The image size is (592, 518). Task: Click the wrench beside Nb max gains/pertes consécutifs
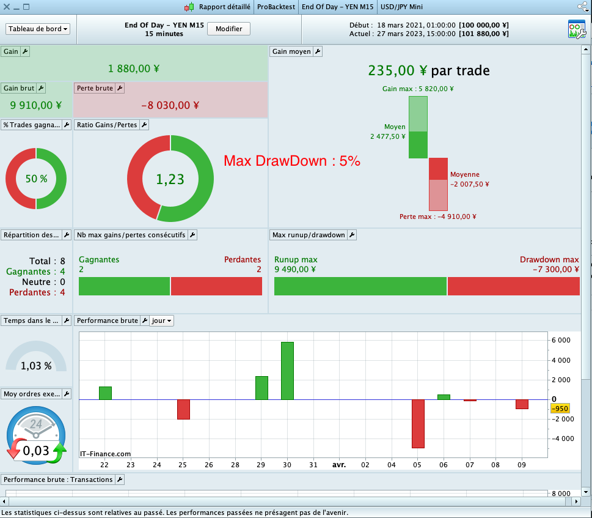192,235
